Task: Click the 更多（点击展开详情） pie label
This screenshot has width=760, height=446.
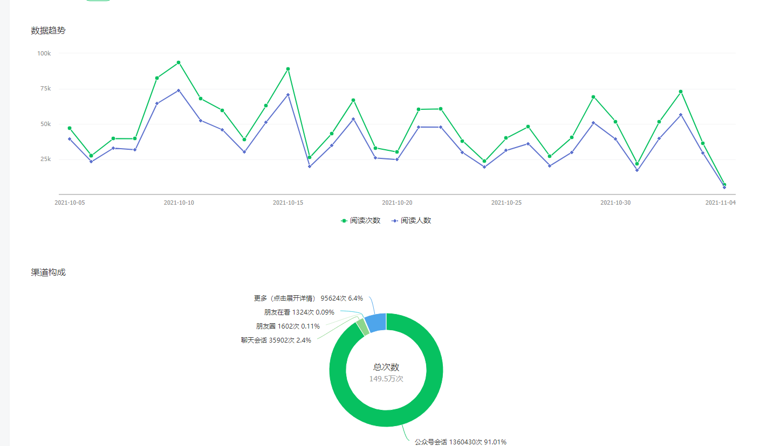Action: point(308,298)
